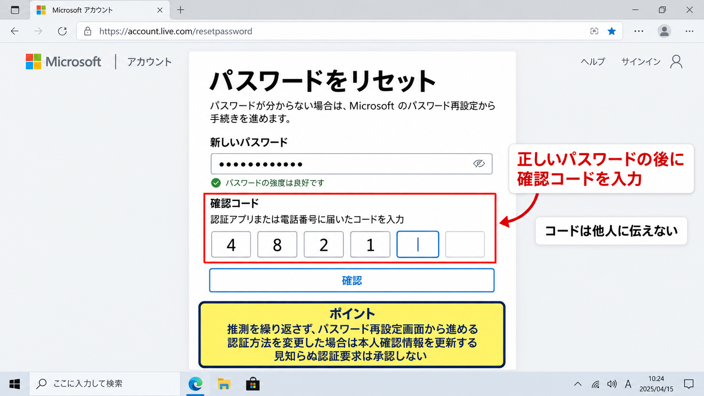Go back with the browser back arrow
704x396 pixels.
click(15, 31)
